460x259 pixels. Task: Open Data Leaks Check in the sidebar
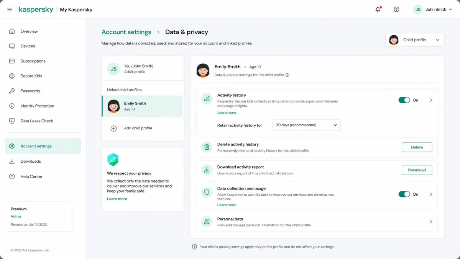(x=43, y=121)
